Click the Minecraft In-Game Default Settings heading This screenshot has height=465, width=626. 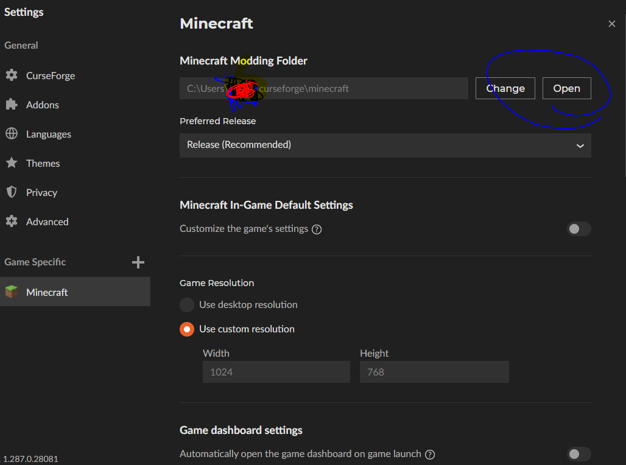(266, 205)
